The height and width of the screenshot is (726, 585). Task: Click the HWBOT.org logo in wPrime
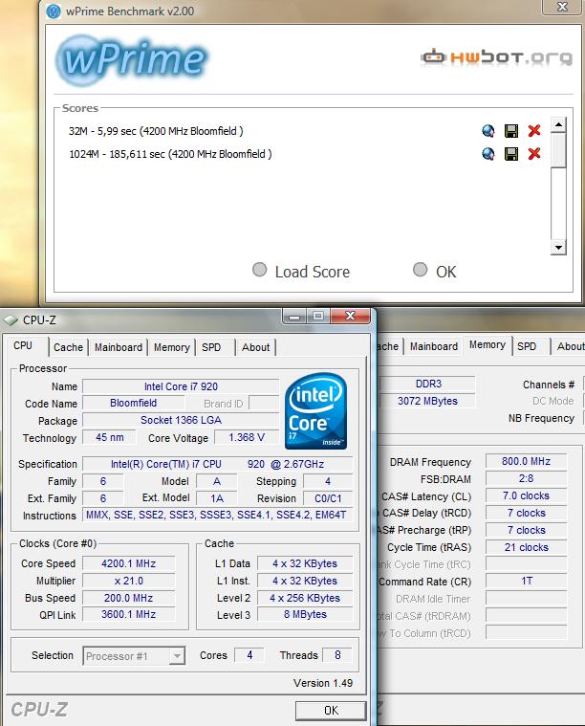[497, 57]
